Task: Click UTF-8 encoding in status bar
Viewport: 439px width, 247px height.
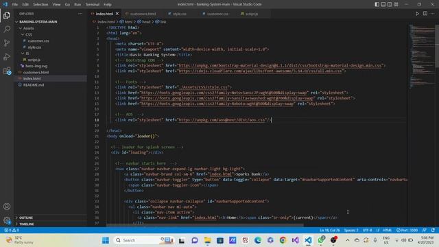Action: [368, 231]
